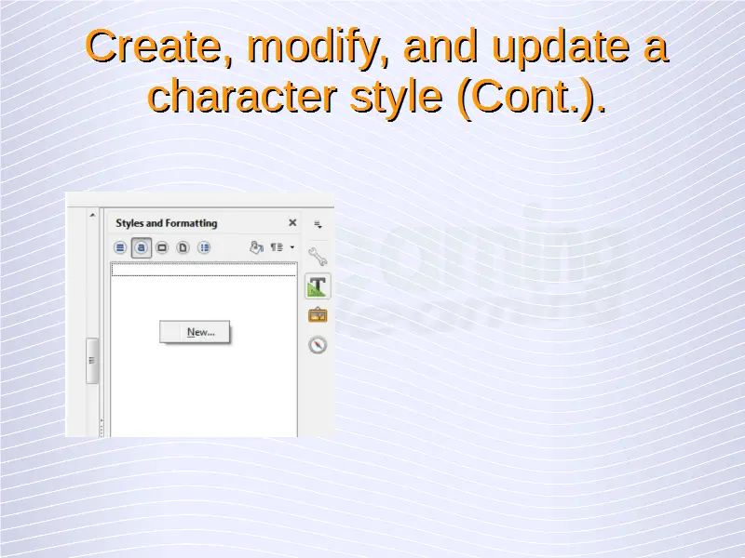745x558 pixels.
Task: Activate Fill Format Mode paint bucket
Action: (256, 247)
